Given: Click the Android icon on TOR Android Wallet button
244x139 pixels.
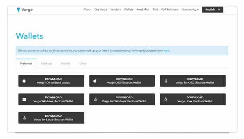Looking at the screenshot, I should (24, 81).
